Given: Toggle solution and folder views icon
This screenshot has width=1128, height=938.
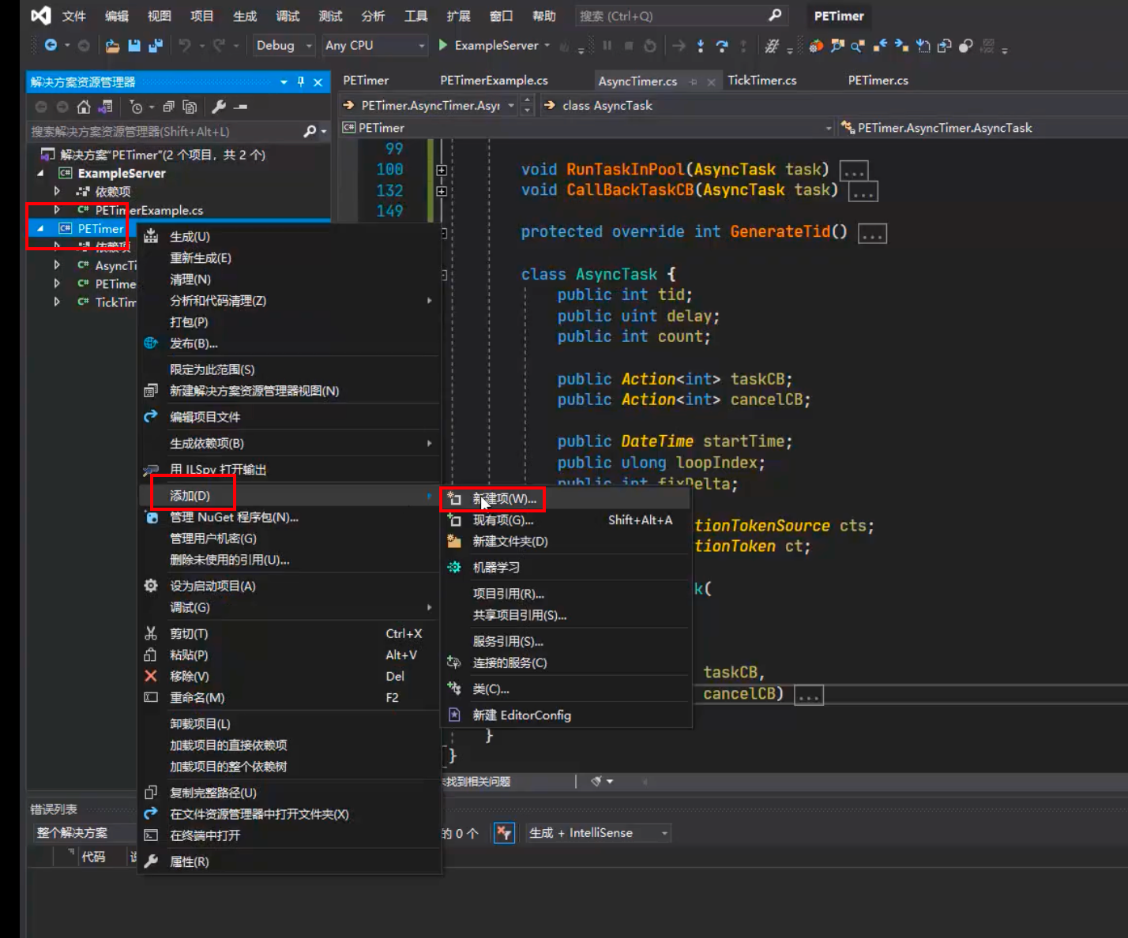Looking at the screenshot, I should (x=104, y=107).
